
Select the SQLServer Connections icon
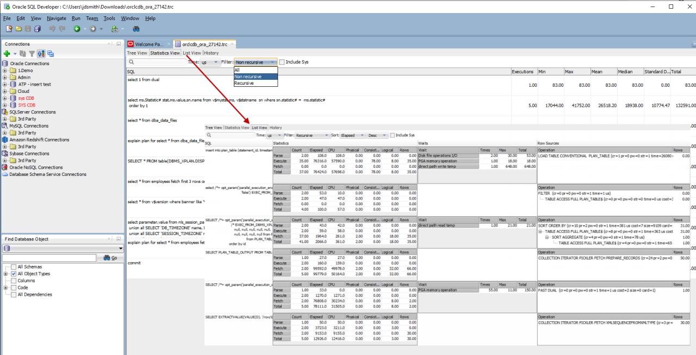point(5,112)
